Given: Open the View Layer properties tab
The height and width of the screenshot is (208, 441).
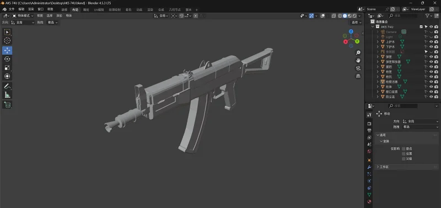Looking at the screenshot, I should pos(369,137).
